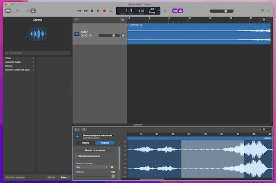Select the Audio 1 track icon
Screen dimensions: 276x183
[x=77, y=34]
